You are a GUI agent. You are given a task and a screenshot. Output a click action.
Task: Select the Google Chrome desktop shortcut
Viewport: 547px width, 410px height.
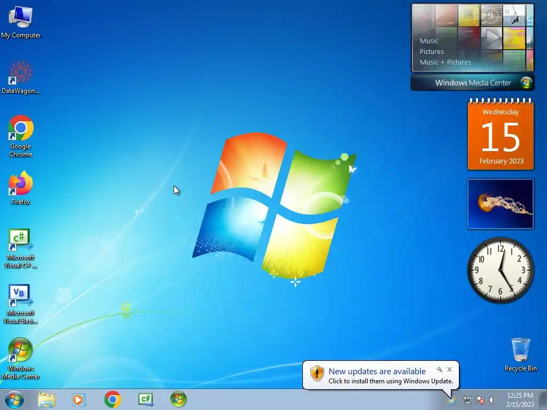21,136
